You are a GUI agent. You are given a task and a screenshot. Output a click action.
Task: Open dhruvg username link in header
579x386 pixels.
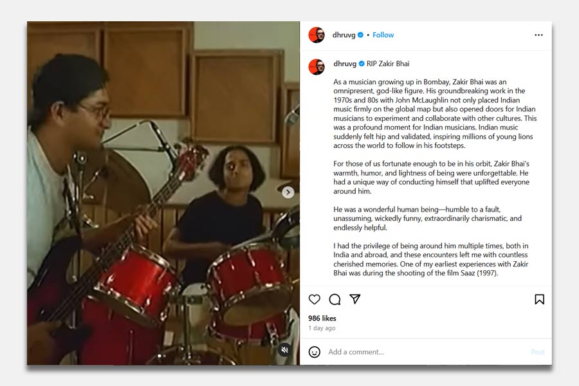[x=344, y=35]
